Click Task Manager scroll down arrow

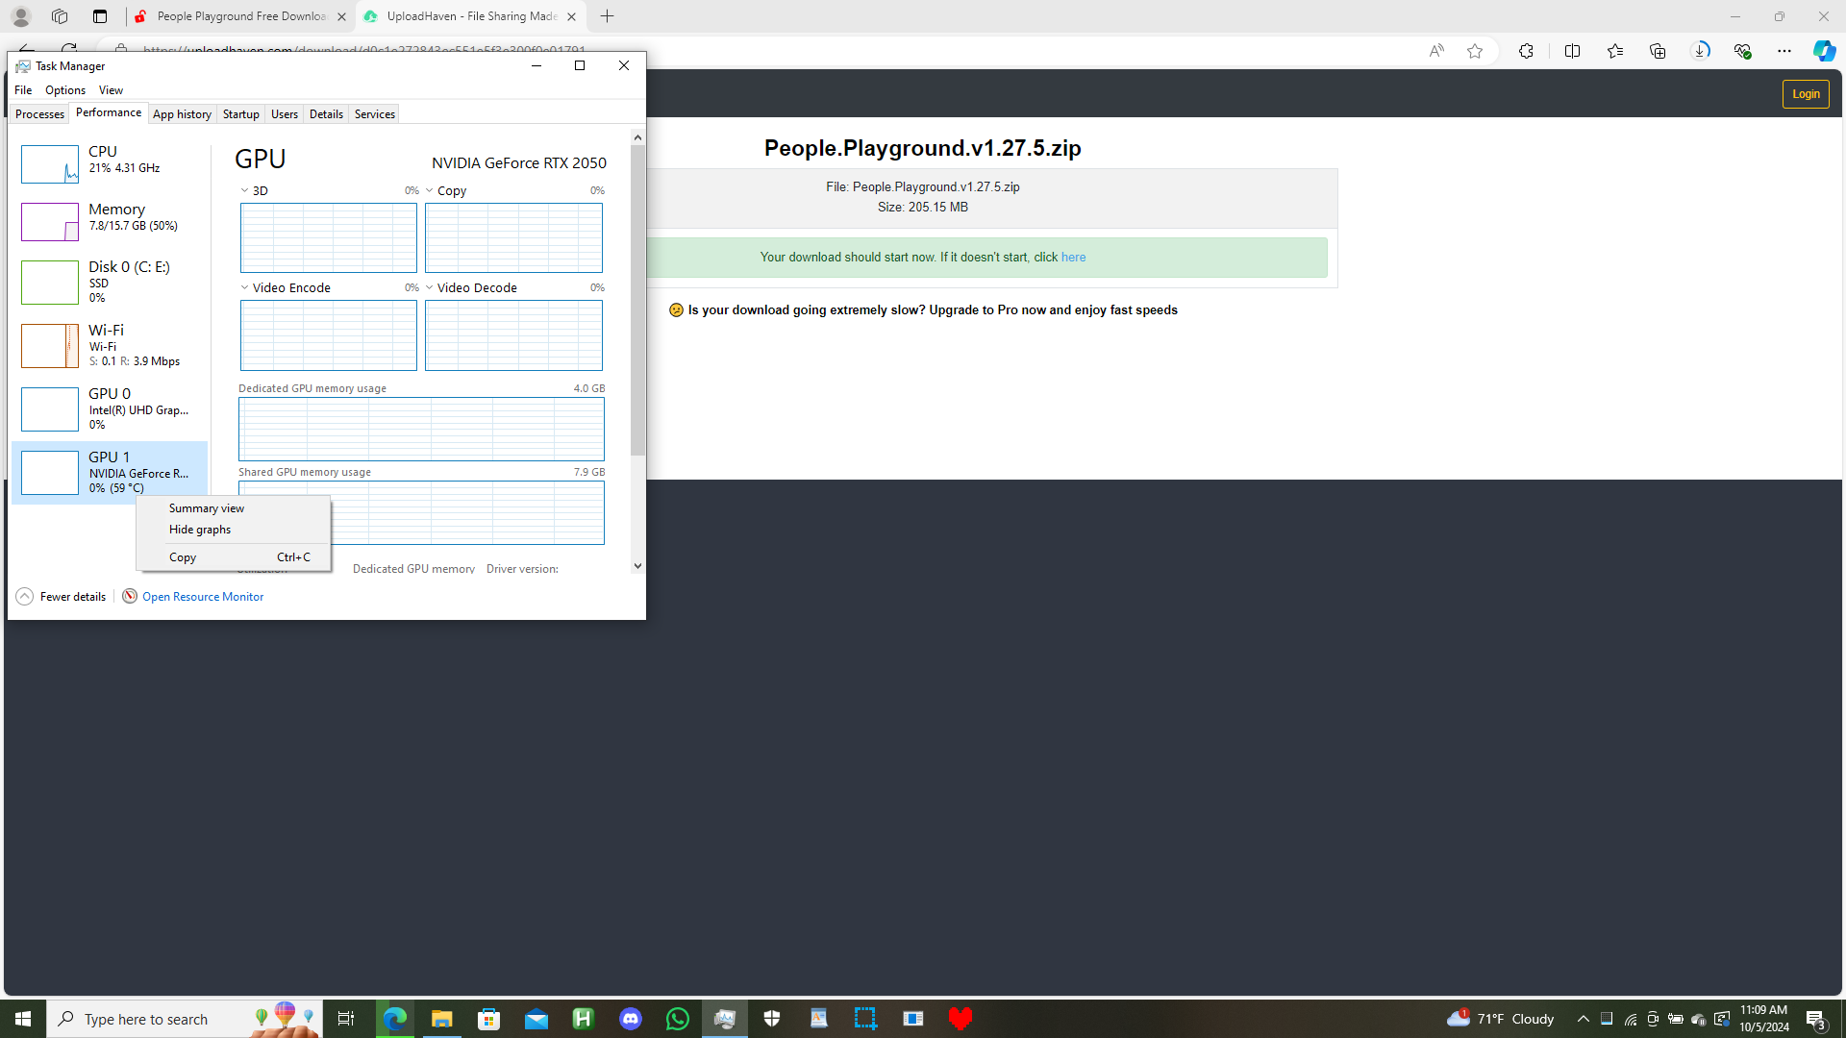[637, 566]
